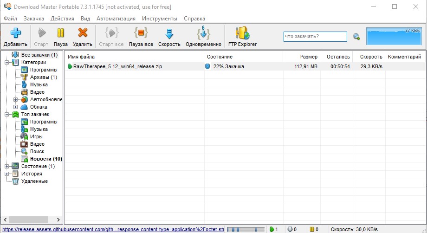Delete the download with the Удалить icon
Image resolution: width=427 pixels, height=233 pixels.
(83, 33)
